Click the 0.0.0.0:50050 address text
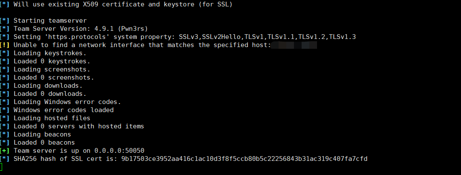461x175 pixels. point(119,151)
